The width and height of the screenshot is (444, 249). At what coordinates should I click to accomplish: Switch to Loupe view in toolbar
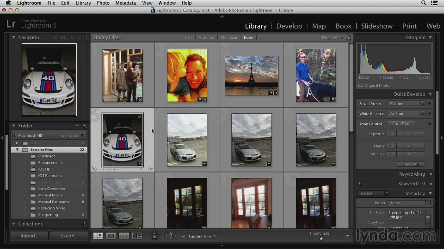pyautogui.click(x=111, y=236)
